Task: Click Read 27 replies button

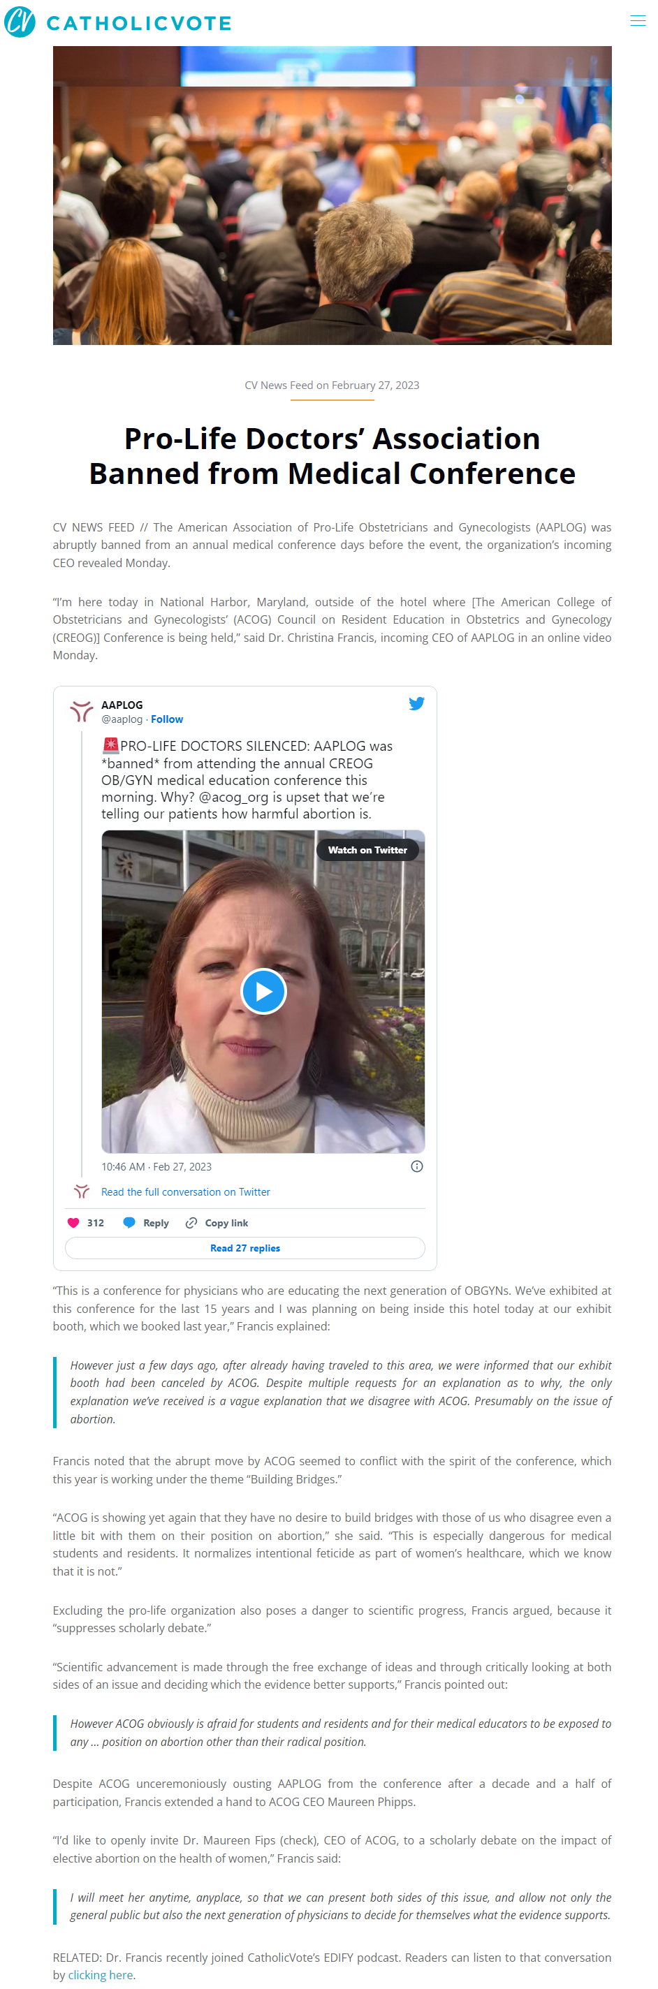Action: (x=244, y=1248)
